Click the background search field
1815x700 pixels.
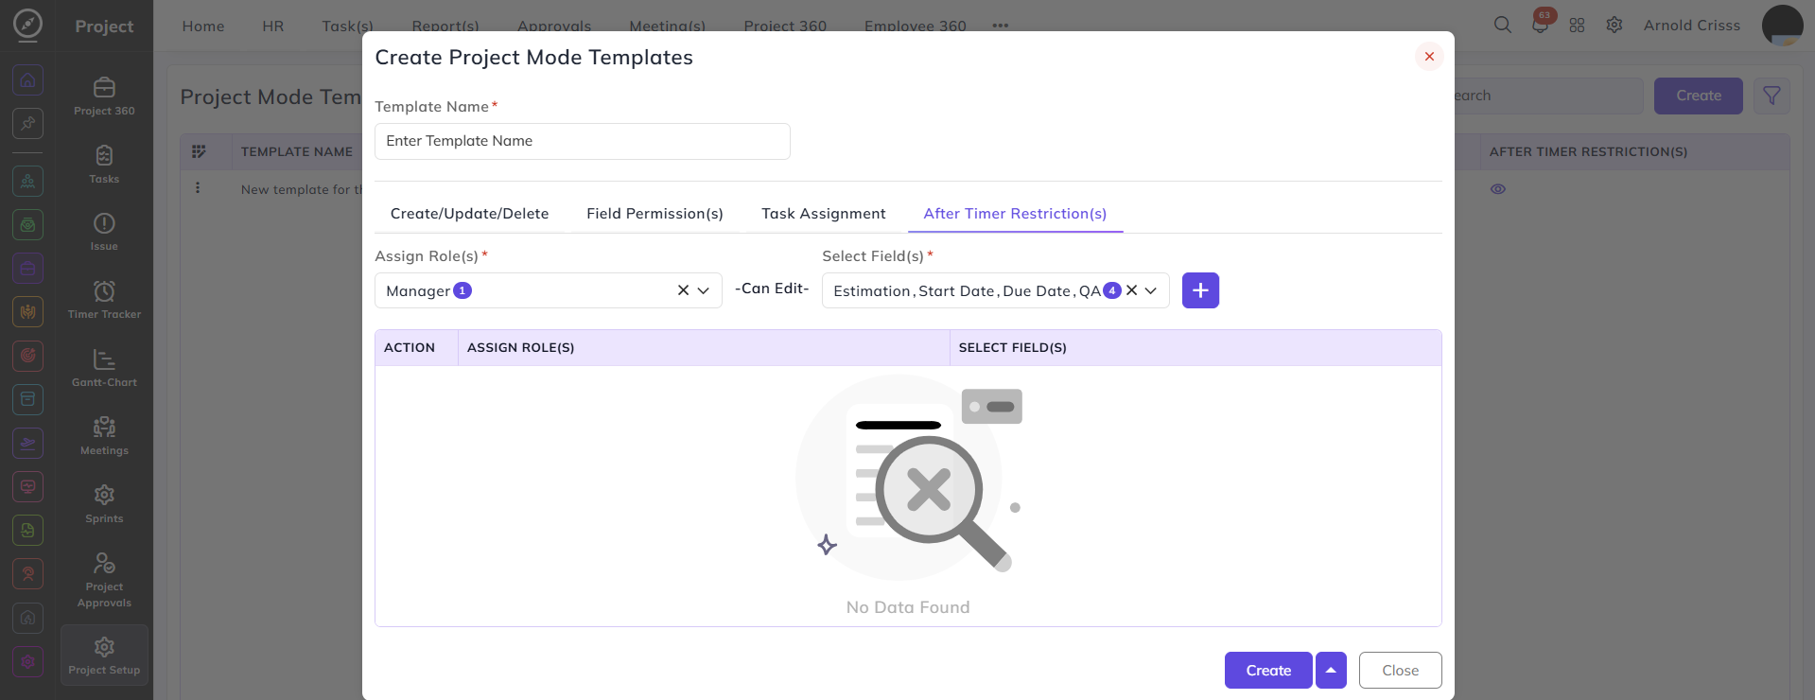[x=1548, y=96]
